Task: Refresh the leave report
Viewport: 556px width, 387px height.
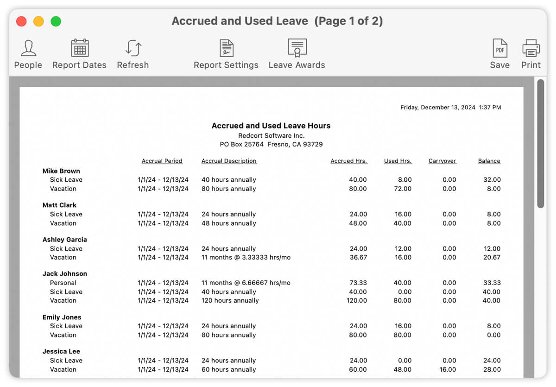Action: tap(133, 52)
